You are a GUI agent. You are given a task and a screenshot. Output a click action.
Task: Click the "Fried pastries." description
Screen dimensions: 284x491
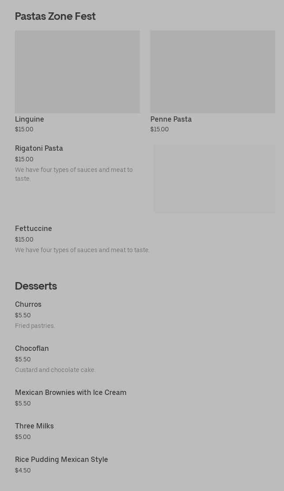tap(35, 326)
